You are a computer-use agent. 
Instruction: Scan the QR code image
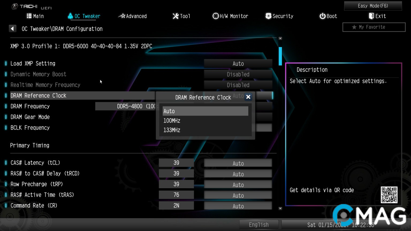tap(389, 195)
